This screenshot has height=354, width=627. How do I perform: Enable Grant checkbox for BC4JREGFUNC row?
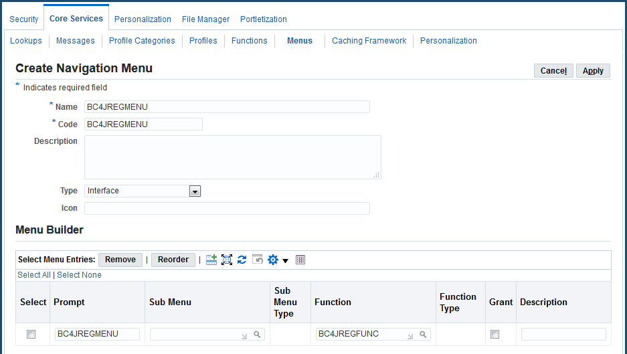point(495,334)
